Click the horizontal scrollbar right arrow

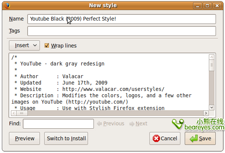click(206, 113)
